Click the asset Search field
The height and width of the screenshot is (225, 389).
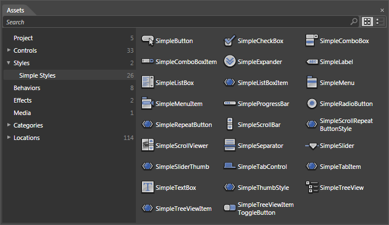(x=176, y=22)
